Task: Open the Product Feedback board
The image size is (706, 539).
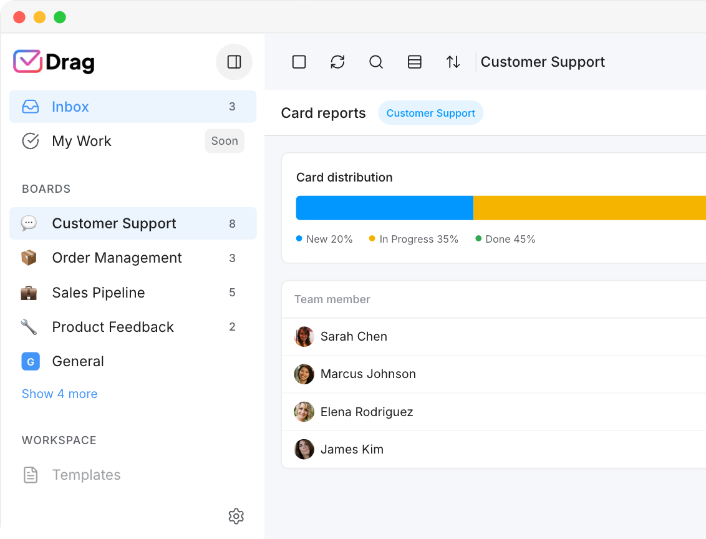Action: coord(133,327)
